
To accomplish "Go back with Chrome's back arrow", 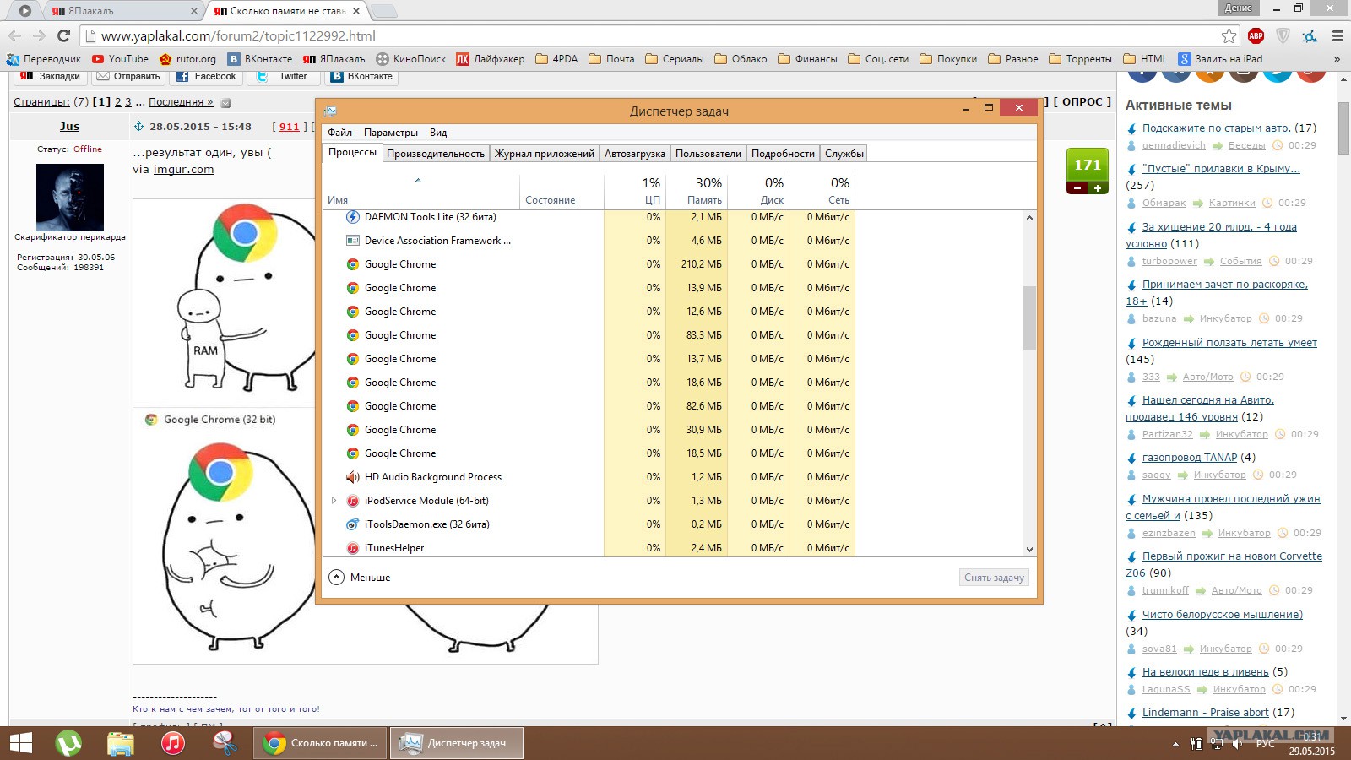I will 14,35.
